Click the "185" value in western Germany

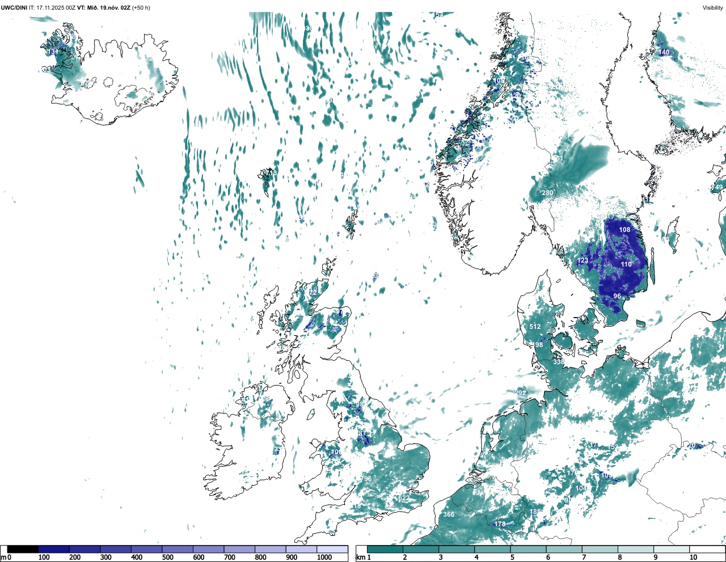[535, 512]
